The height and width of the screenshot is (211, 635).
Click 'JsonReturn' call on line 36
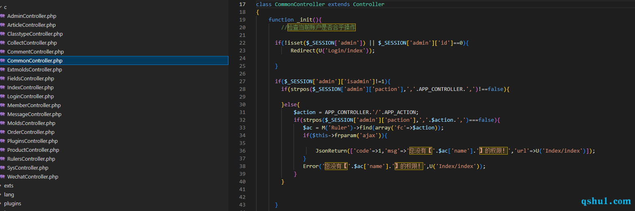point(331,151)
